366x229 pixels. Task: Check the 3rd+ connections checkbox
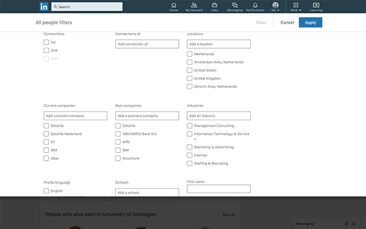(46, 59)
